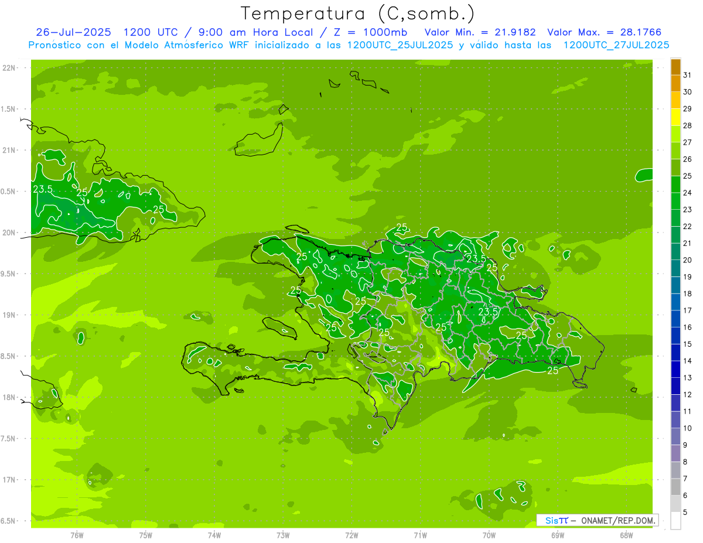The height and width of the screenshot is (543, 703).
Task: Select 'Valor Min. = 21.9182' value
Action: (x=480, y=32)
